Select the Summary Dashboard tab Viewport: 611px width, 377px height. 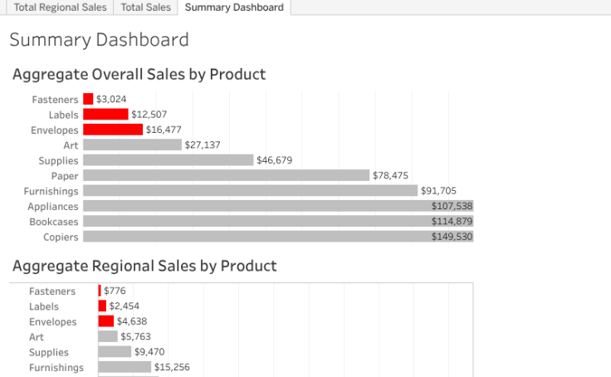coord(234,7)
